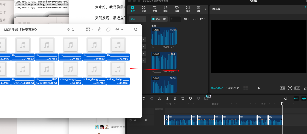This screenshot has height=134, width=307.
Task: Click the 原画 original quality button
Action: [x=282, y=88]
